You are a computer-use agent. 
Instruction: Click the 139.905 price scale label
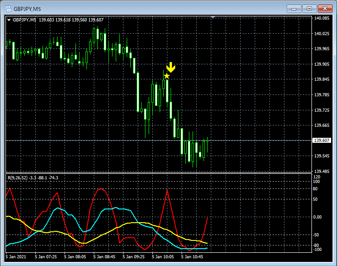point(322,64)
